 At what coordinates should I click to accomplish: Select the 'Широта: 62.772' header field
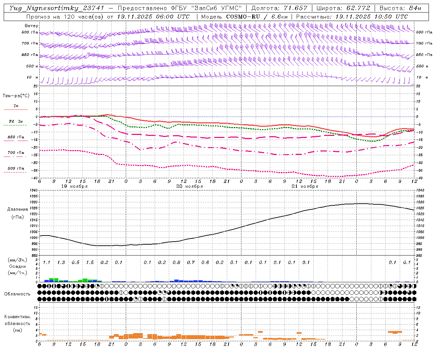[343, 8]
